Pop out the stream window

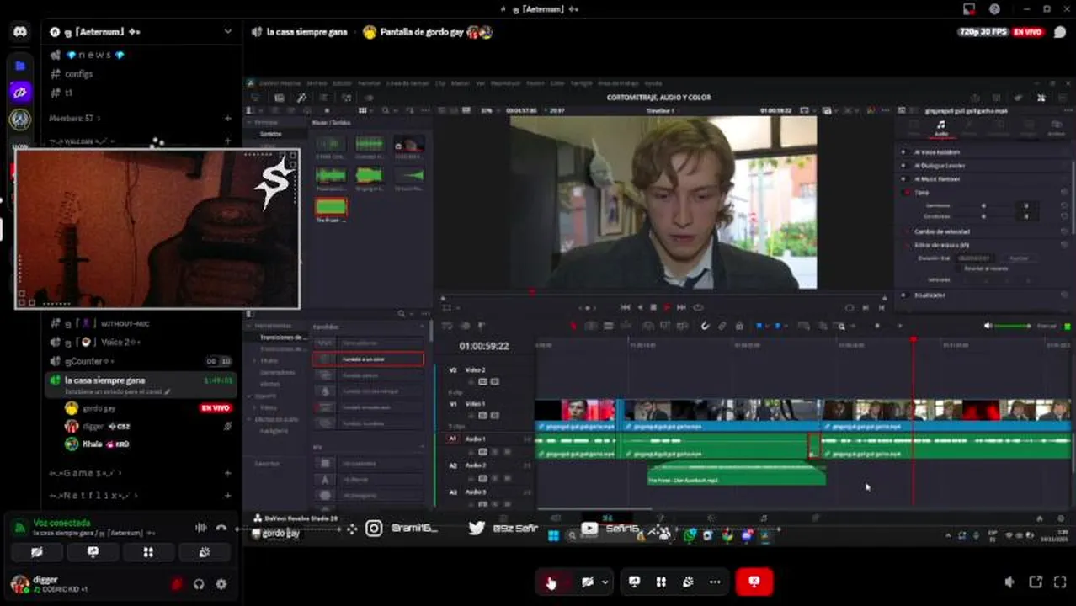click(1036, 582)
